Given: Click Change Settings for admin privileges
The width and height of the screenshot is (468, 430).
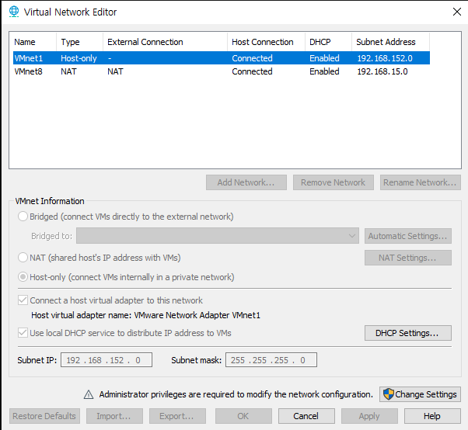Looking at the screenshot, I should (420, 394).
